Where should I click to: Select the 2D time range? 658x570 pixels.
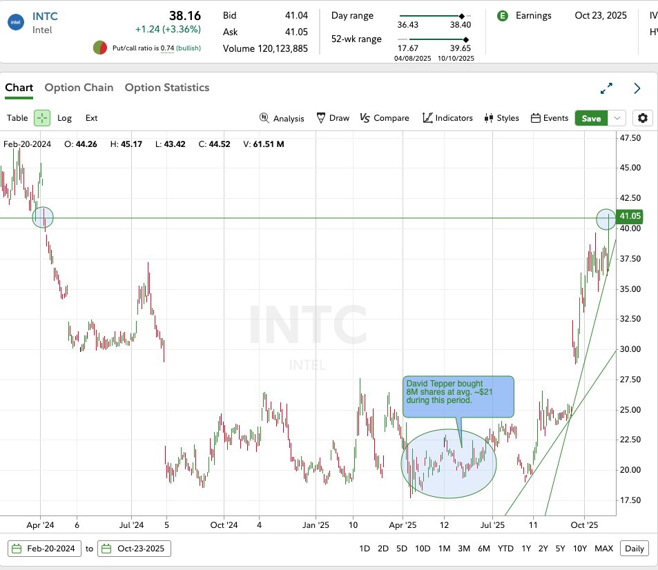point(383,549)
